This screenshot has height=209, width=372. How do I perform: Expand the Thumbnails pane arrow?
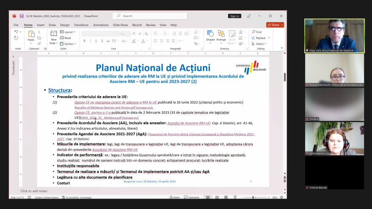click(x=13, y=56)
